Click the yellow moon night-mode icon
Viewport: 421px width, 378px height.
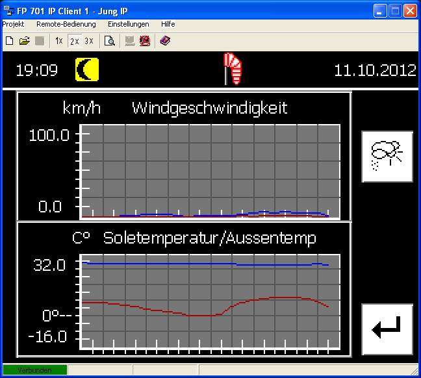(87, 69)
